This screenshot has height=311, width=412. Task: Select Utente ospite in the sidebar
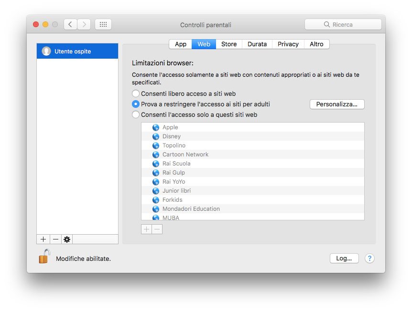77,51
